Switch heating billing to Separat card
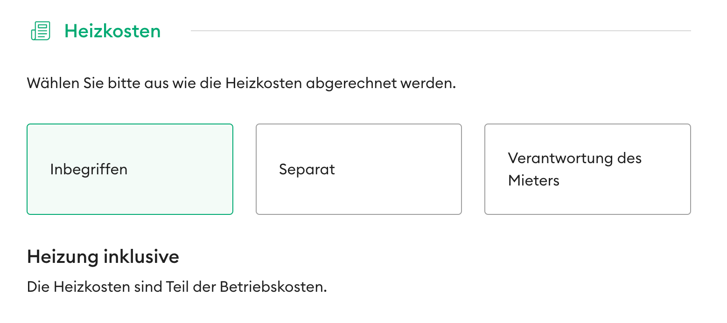The width and height of the screenshot is (727, 323). coord(358,169)
